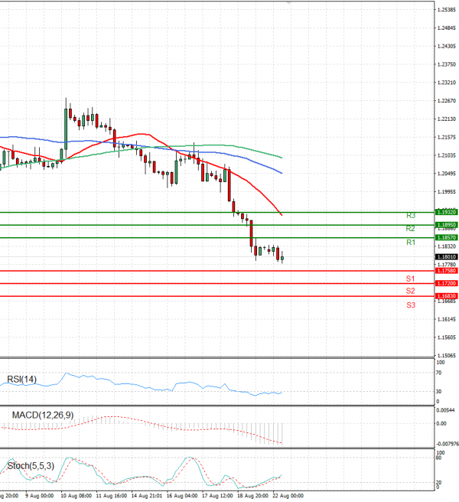Click the 1.17780 price axis value
459x502 pixels.
447,265
